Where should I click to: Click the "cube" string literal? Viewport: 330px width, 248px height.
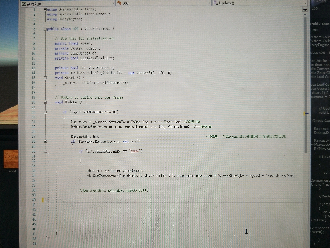tap(135, 151)
